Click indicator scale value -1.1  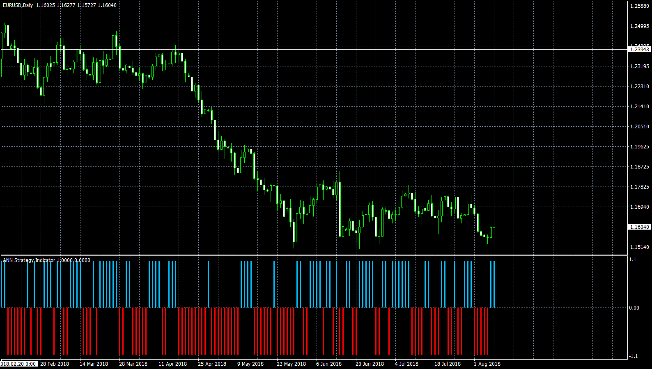(633, 356)
